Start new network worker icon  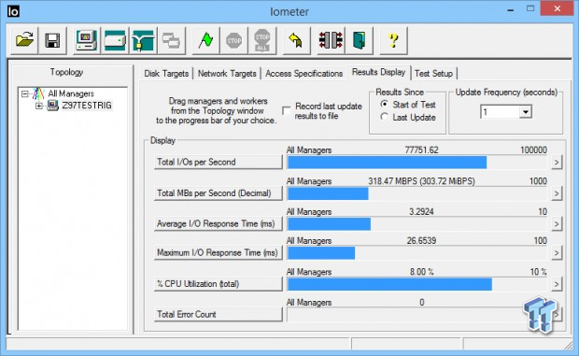pyautogui.click(x=143, y=40)
